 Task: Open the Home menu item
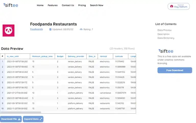click(x=40, y=5)
